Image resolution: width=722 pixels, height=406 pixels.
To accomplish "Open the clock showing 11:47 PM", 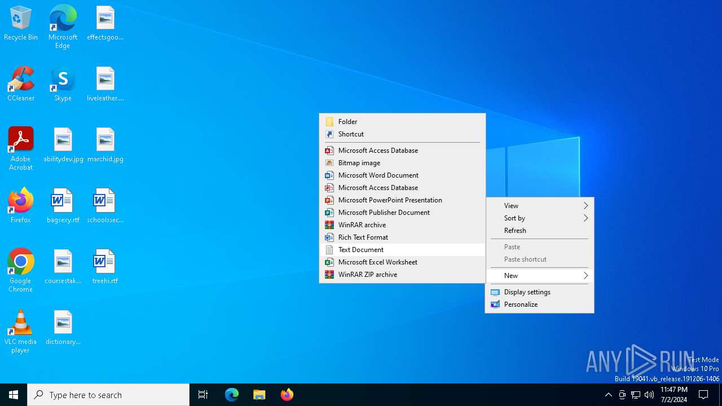I will coord(674,395).
